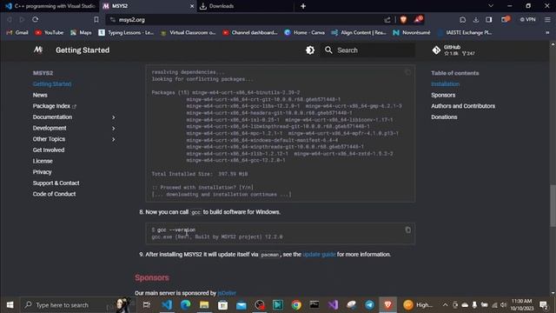Open Task View on taskbar
This screenshot has height=313, width=556.
click(x=147, y=305)
